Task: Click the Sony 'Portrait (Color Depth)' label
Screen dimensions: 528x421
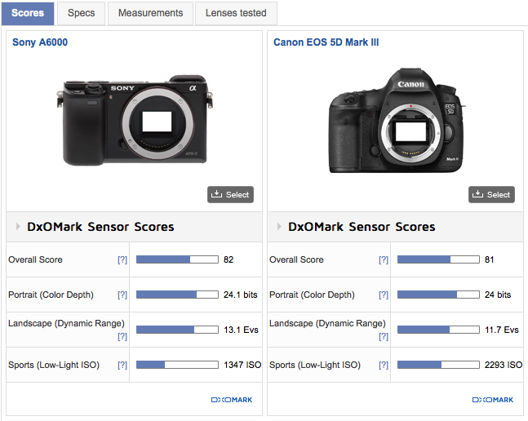Action: (x=51, y=295)
